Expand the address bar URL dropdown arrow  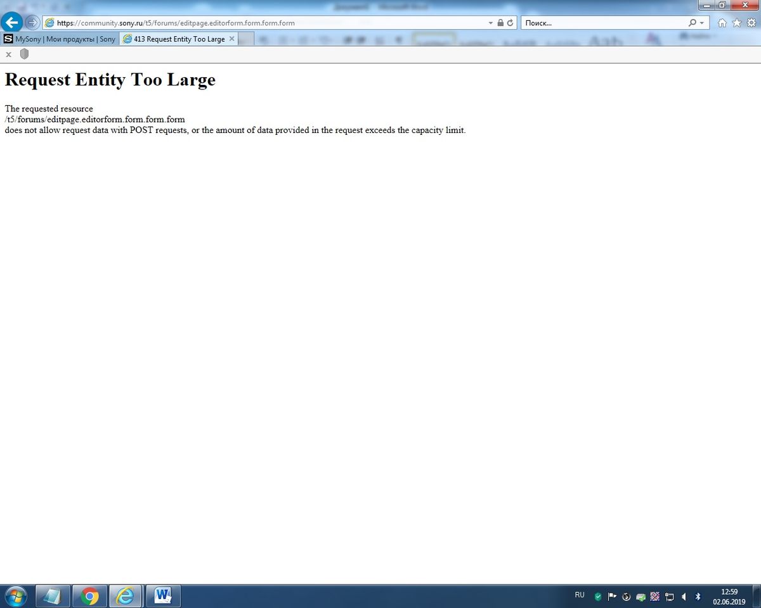(490, 23)
